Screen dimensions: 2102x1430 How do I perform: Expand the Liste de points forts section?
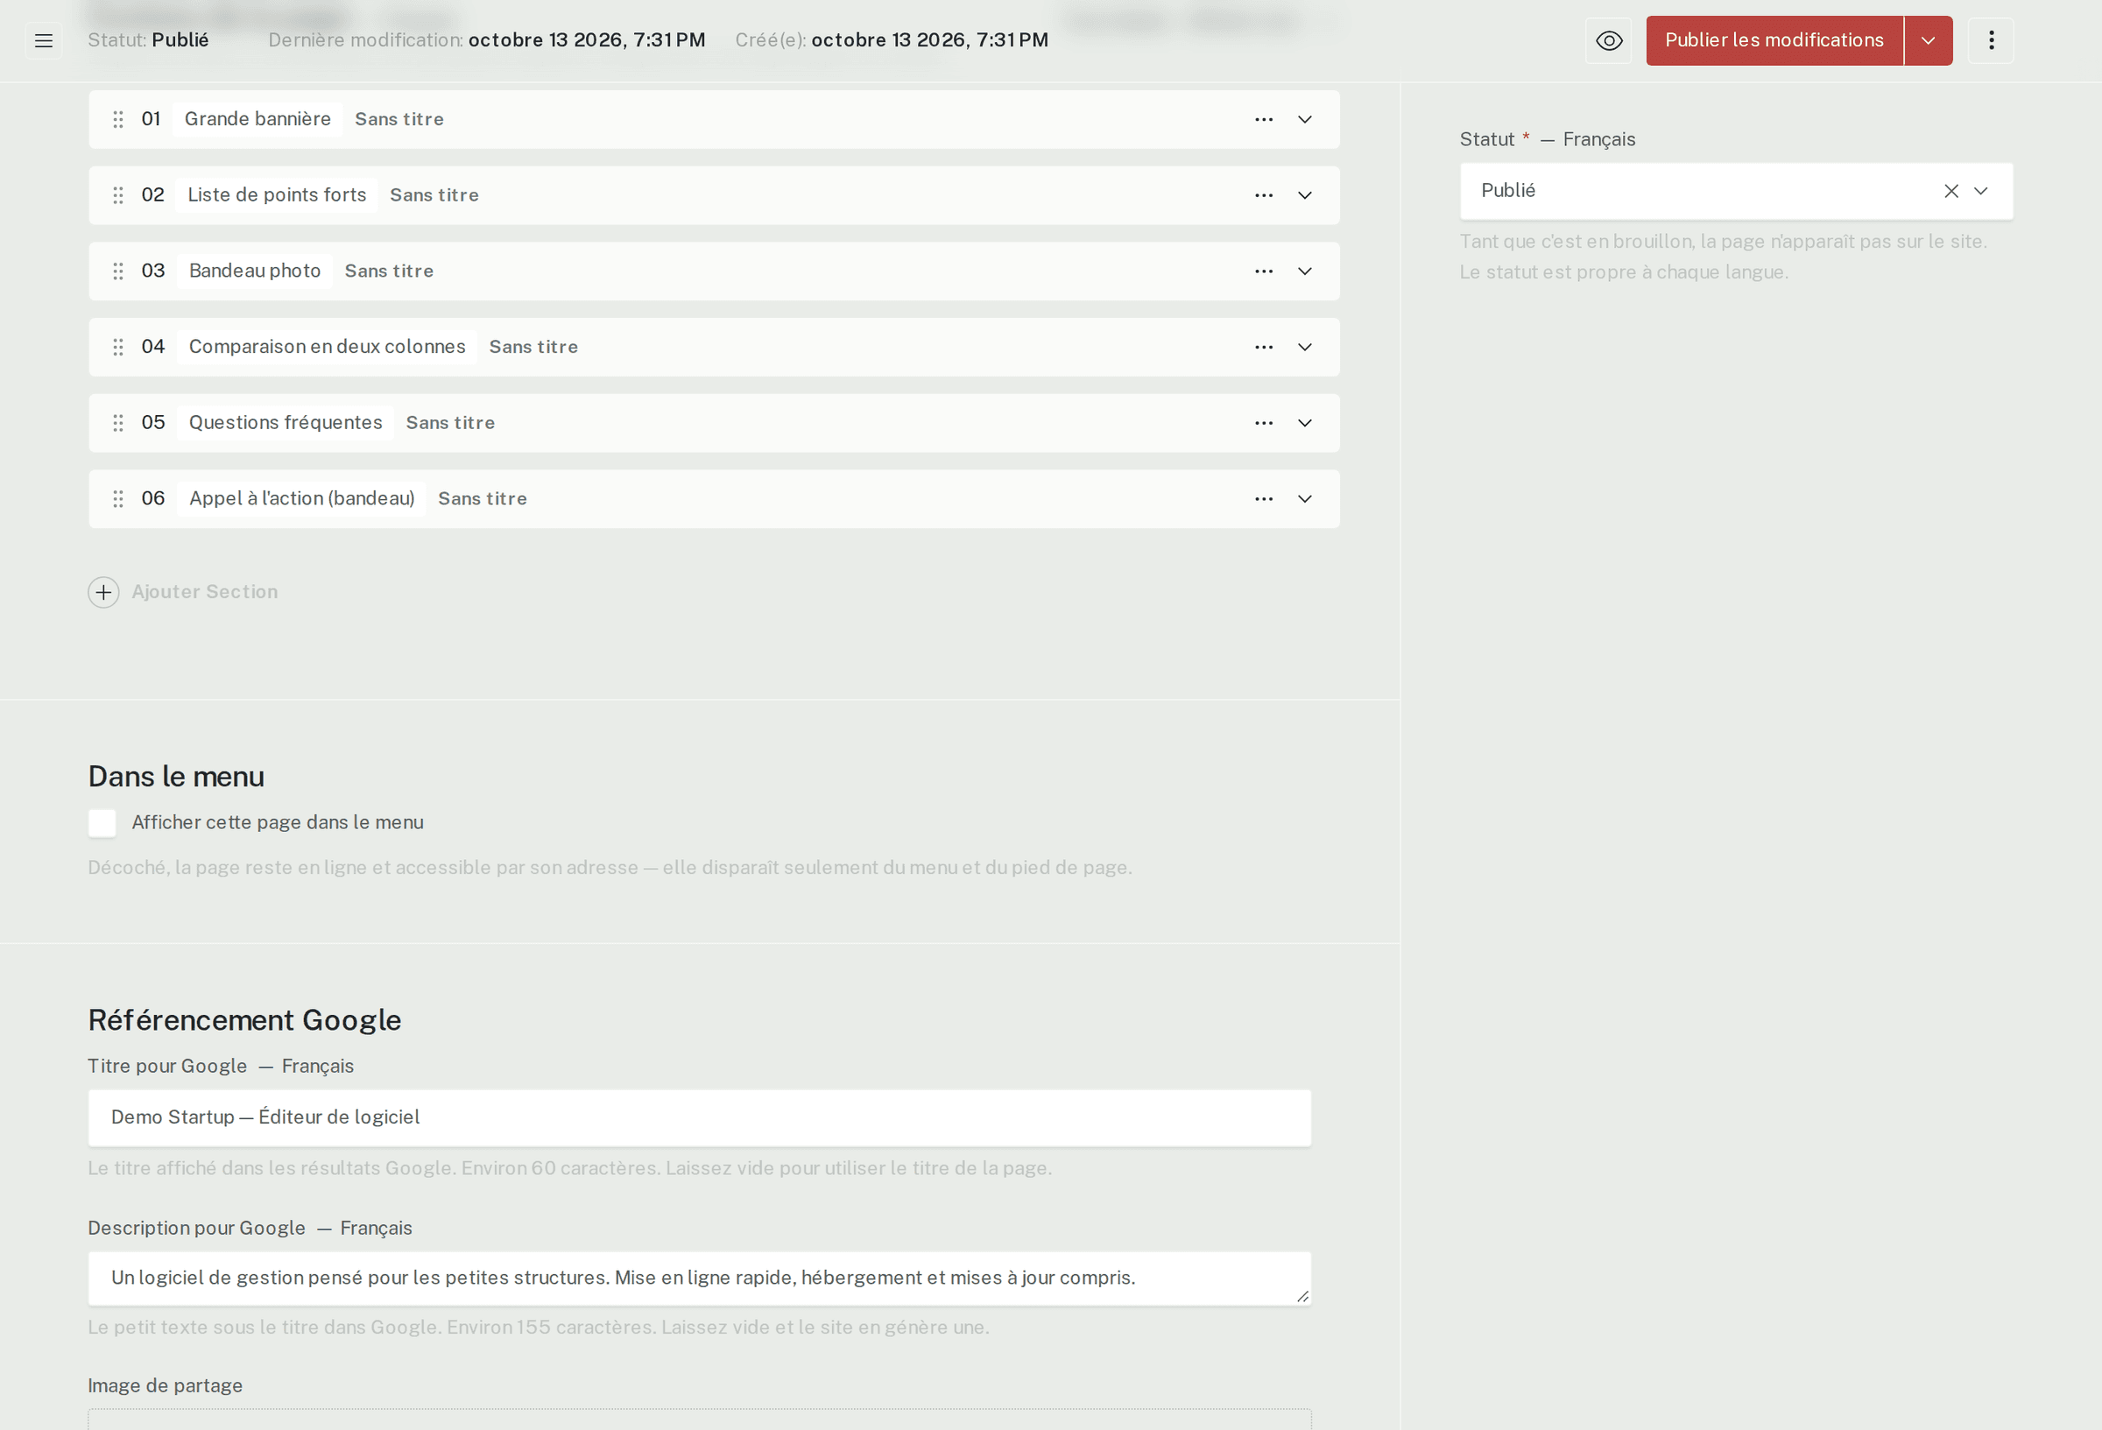1305,195
